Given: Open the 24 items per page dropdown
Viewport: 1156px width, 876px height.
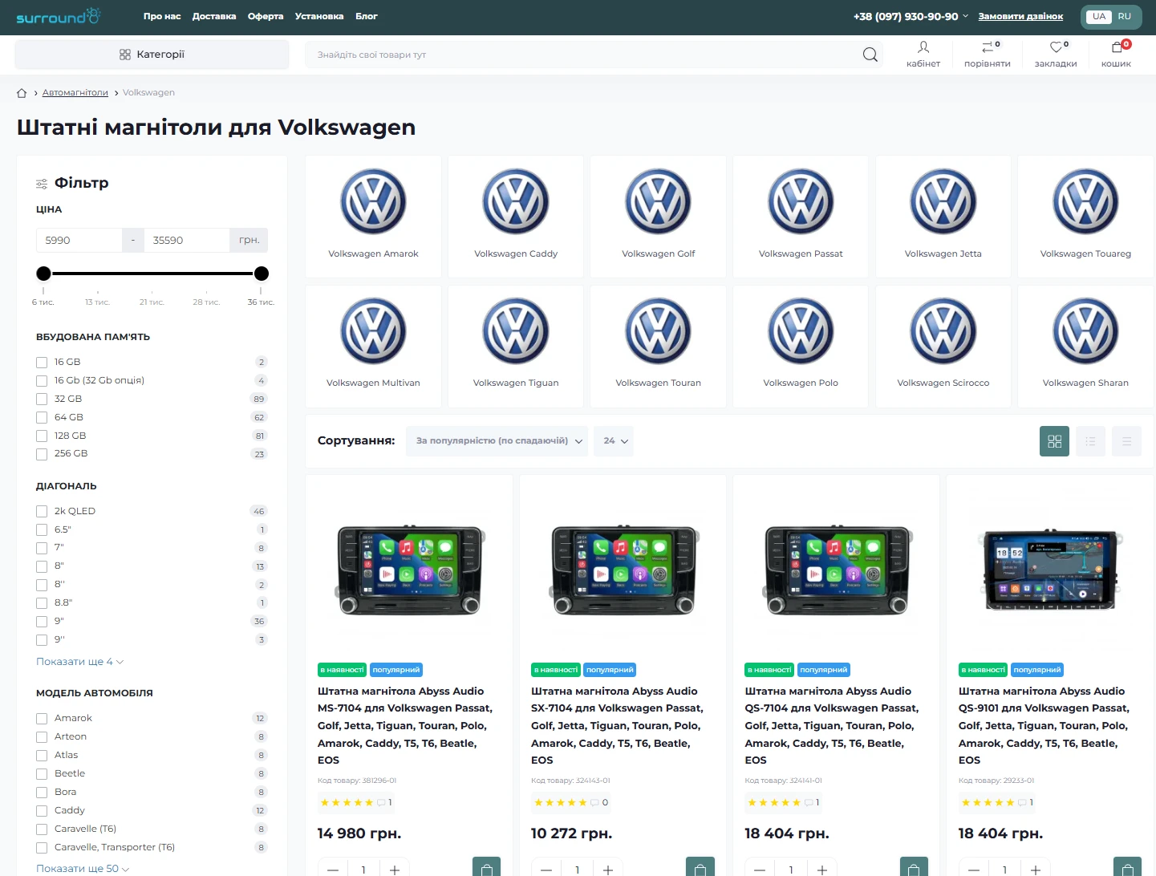Looking at the screenshot, I should click(614, 441).
